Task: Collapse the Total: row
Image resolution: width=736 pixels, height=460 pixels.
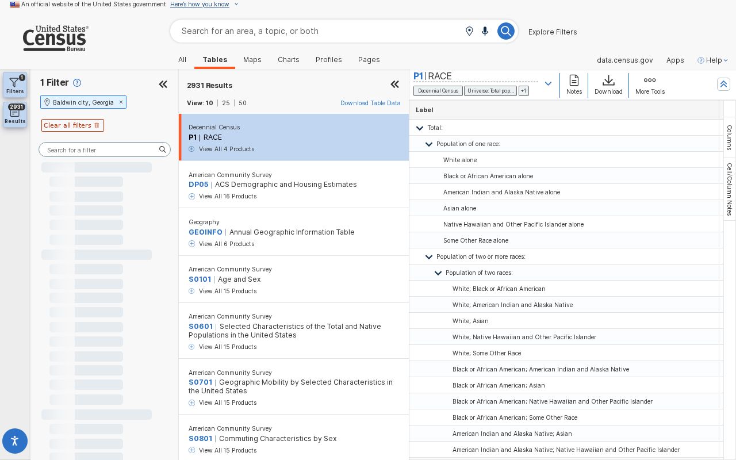Action: [x=420, y=128]
